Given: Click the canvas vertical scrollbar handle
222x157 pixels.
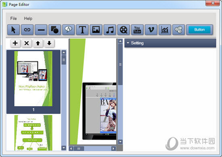Looking at the screenshot, I should pos(120,65).
